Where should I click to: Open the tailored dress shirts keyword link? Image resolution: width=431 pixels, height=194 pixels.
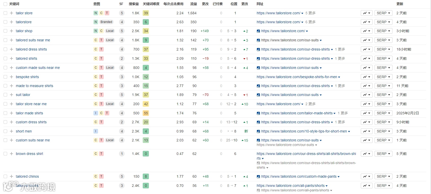31,49
